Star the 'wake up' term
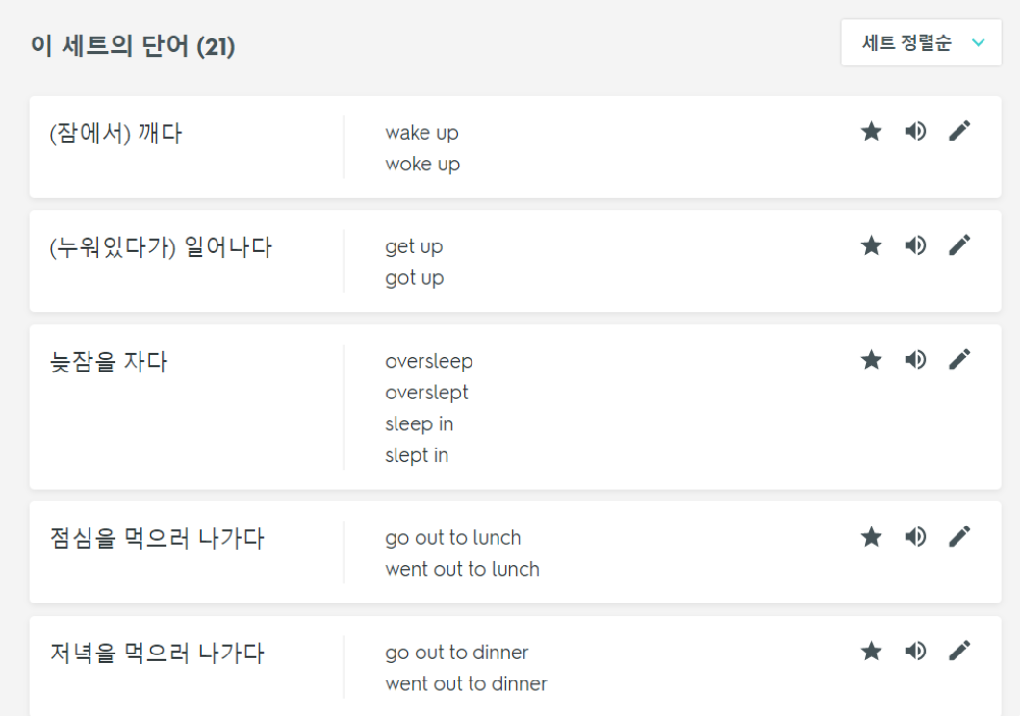1021x718 pixels. click(x=871, y=132)
